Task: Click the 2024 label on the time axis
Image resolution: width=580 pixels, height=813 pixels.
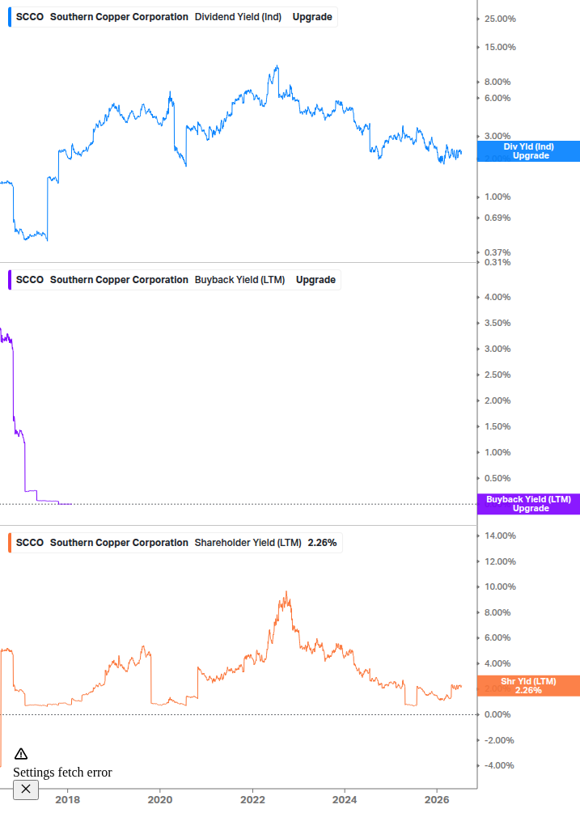Action: tap(345, 800)
